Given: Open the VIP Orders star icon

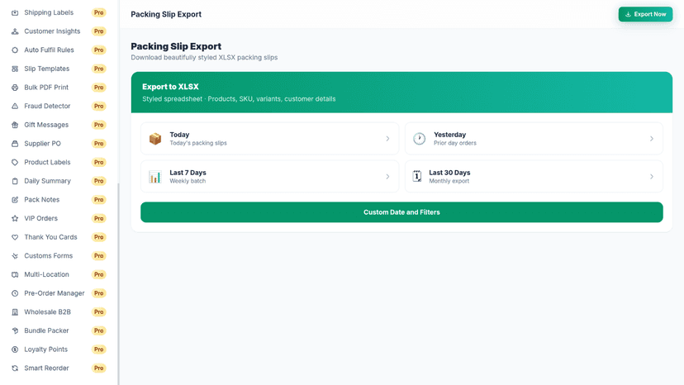Looking at the screenshot, I should tap(15, 218).
